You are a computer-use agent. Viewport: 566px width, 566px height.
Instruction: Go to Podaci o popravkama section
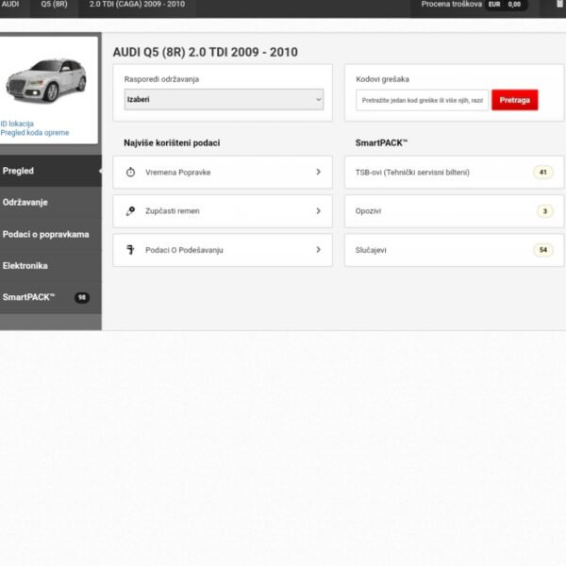(45, 234)
